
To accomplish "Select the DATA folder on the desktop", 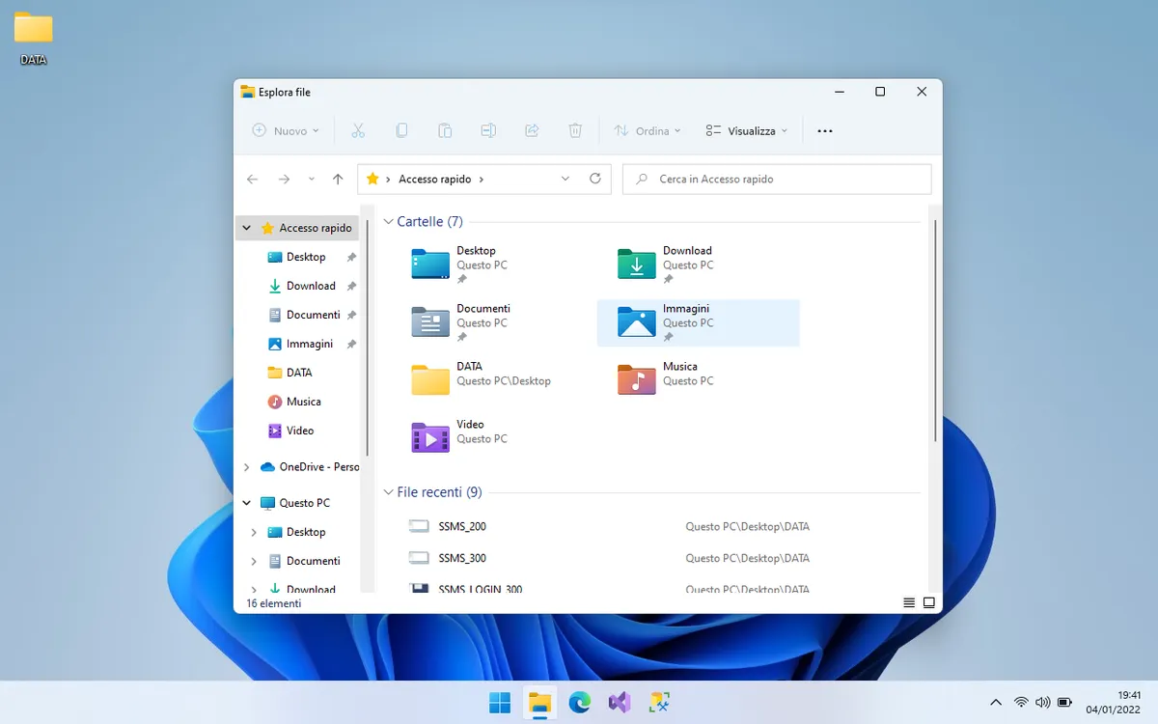I will 34,39.
